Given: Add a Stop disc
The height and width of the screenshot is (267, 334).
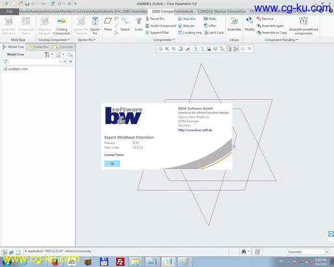Looking at the screenshot, I should (187, 19).
